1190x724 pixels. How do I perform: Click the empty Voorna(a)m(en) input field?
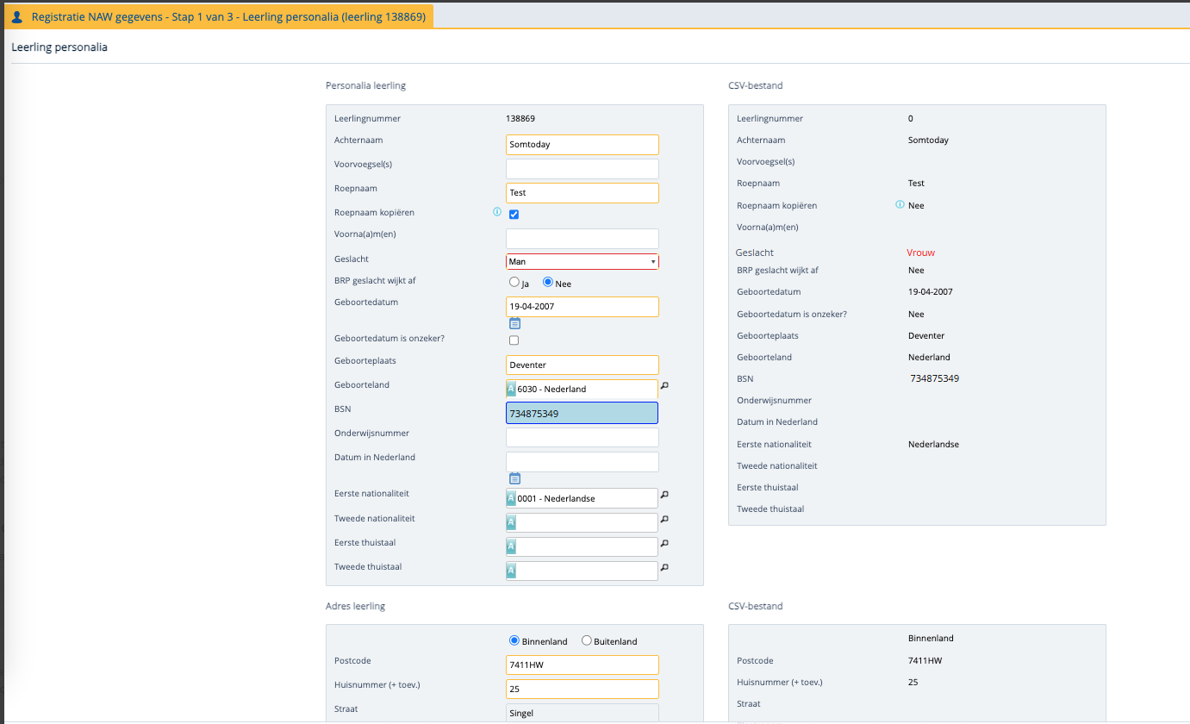click(x=583, y=238)
